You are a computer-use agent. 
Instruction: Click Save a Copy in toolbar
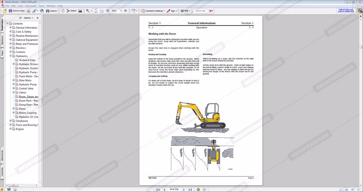[x=17, y=11]
